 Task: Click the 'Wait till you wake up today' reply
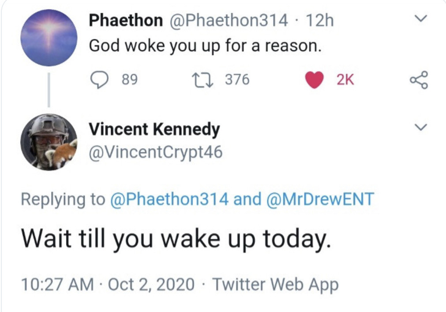pos(176,239)
